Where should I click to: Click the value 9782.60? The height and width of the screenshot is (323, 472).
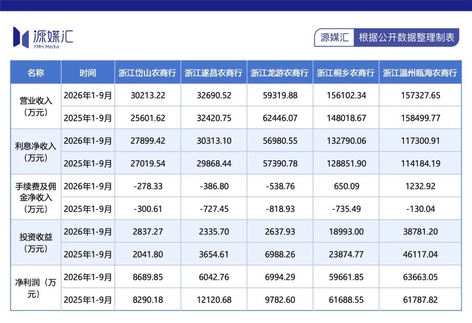(280, 300)
